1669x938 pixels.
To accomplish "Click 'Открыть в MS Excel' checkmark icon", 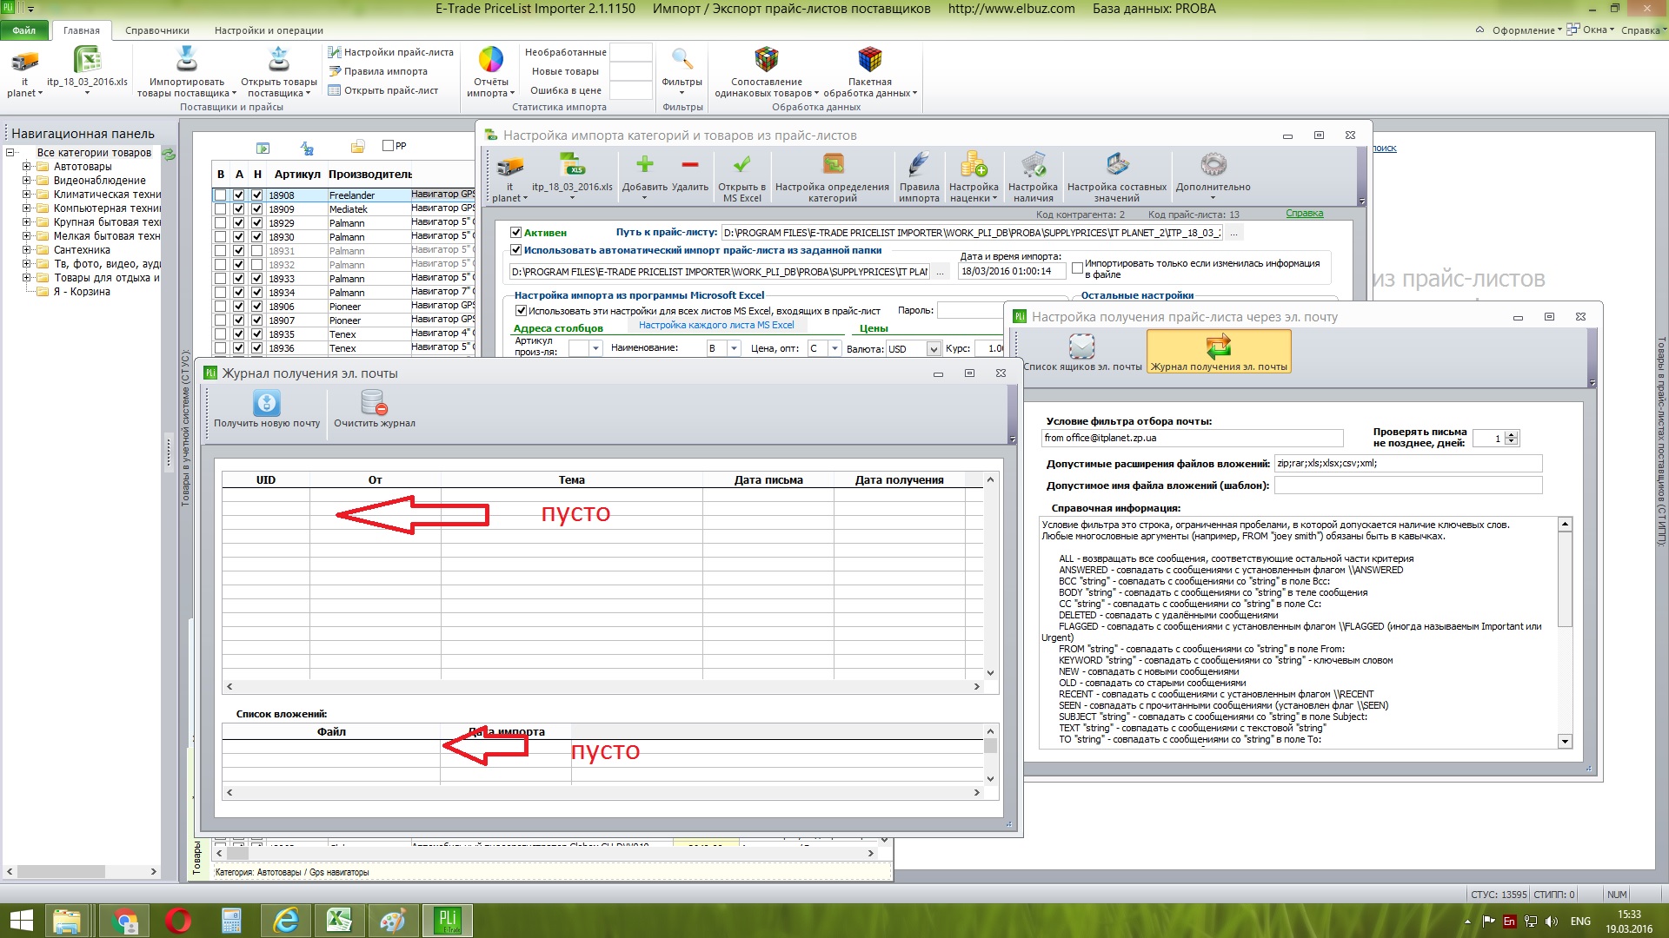I will pyautogui.click(x=741, y=165).
